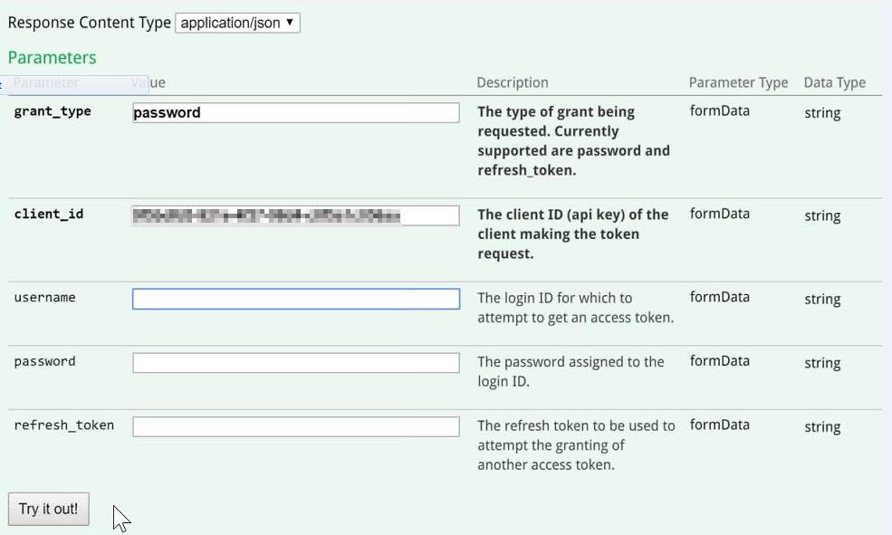Click into the username text box
Viewport: 892px width, 535px height.
(295, 299)
